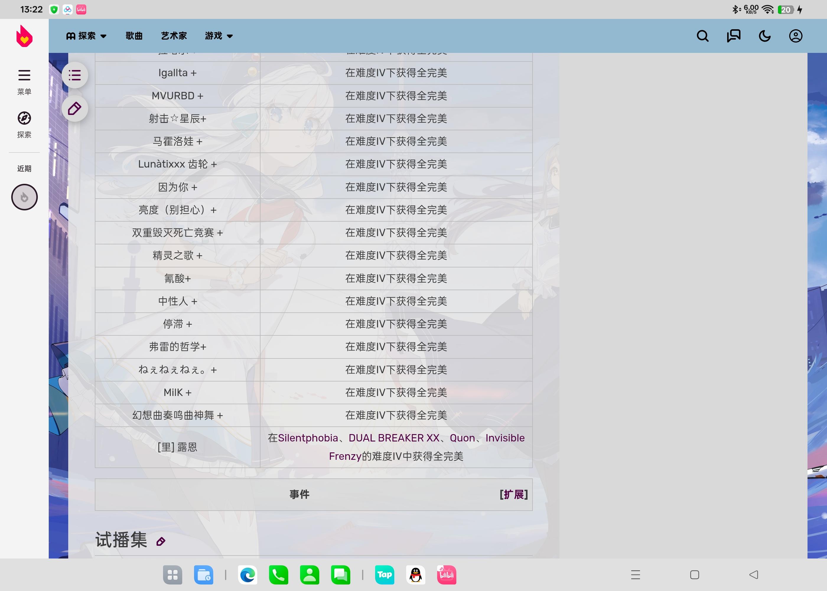The image size is (827, 591).
Task: Launch the TapTap app from the dock
Action: click(x=384, y=575)
